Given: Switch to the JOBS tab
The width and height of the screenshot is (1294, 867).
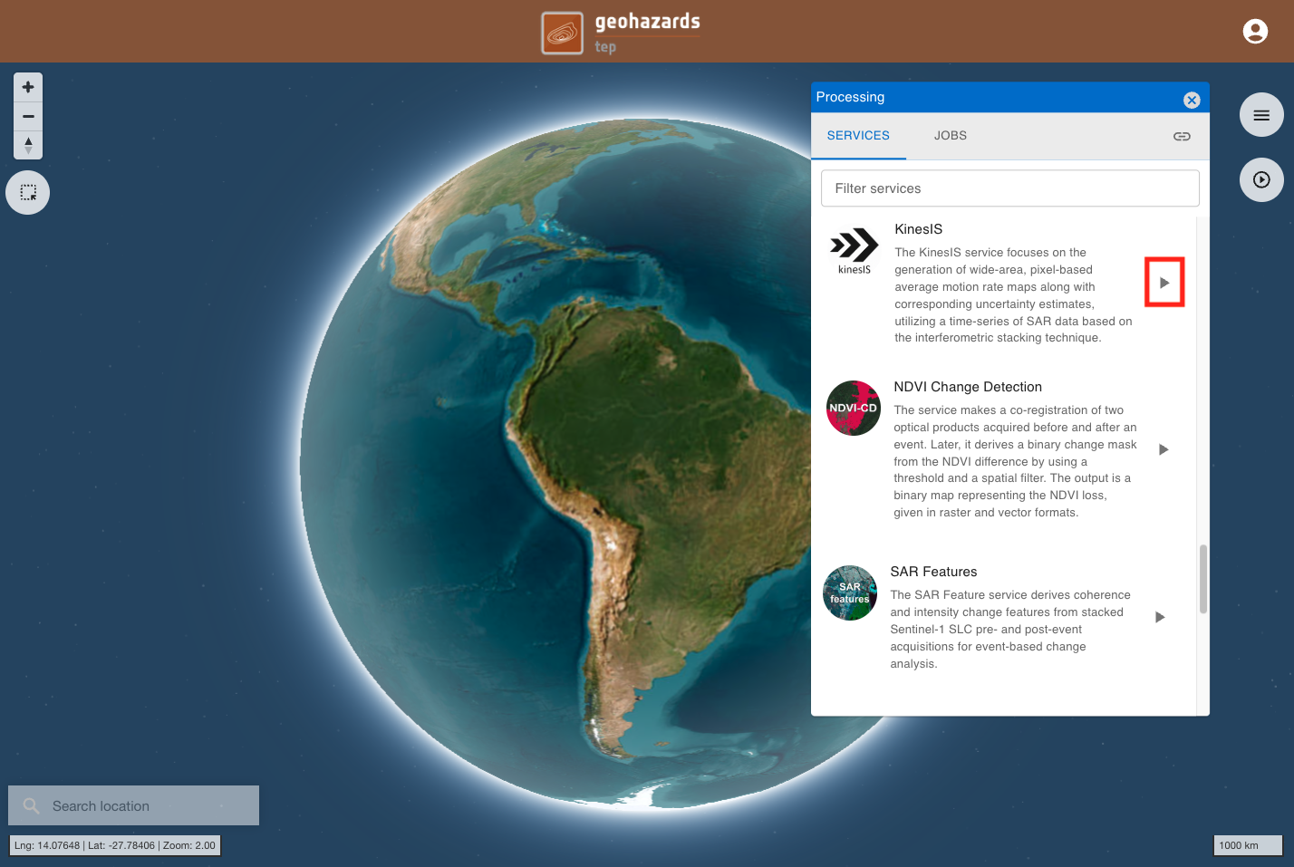Looking at the screenshot, I should [x=951, y=135].
